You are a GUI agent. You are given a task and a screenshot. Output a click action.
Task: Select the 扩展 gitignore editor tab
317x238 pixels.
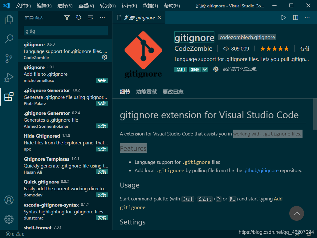click(x=139, y=18)
